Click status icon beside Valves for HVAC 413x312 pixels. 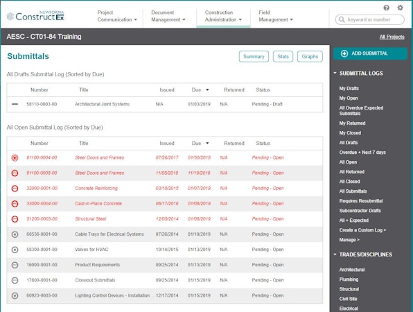point(15,250)
